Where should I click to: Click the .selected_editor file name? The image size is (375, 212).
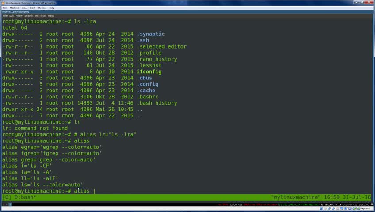161,46
